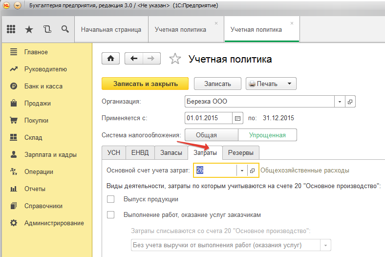Click the Home icon button in form
Image resolution: width=385 pixels, height=257 pixels.
pyautogui.click(x=110, y=59)
